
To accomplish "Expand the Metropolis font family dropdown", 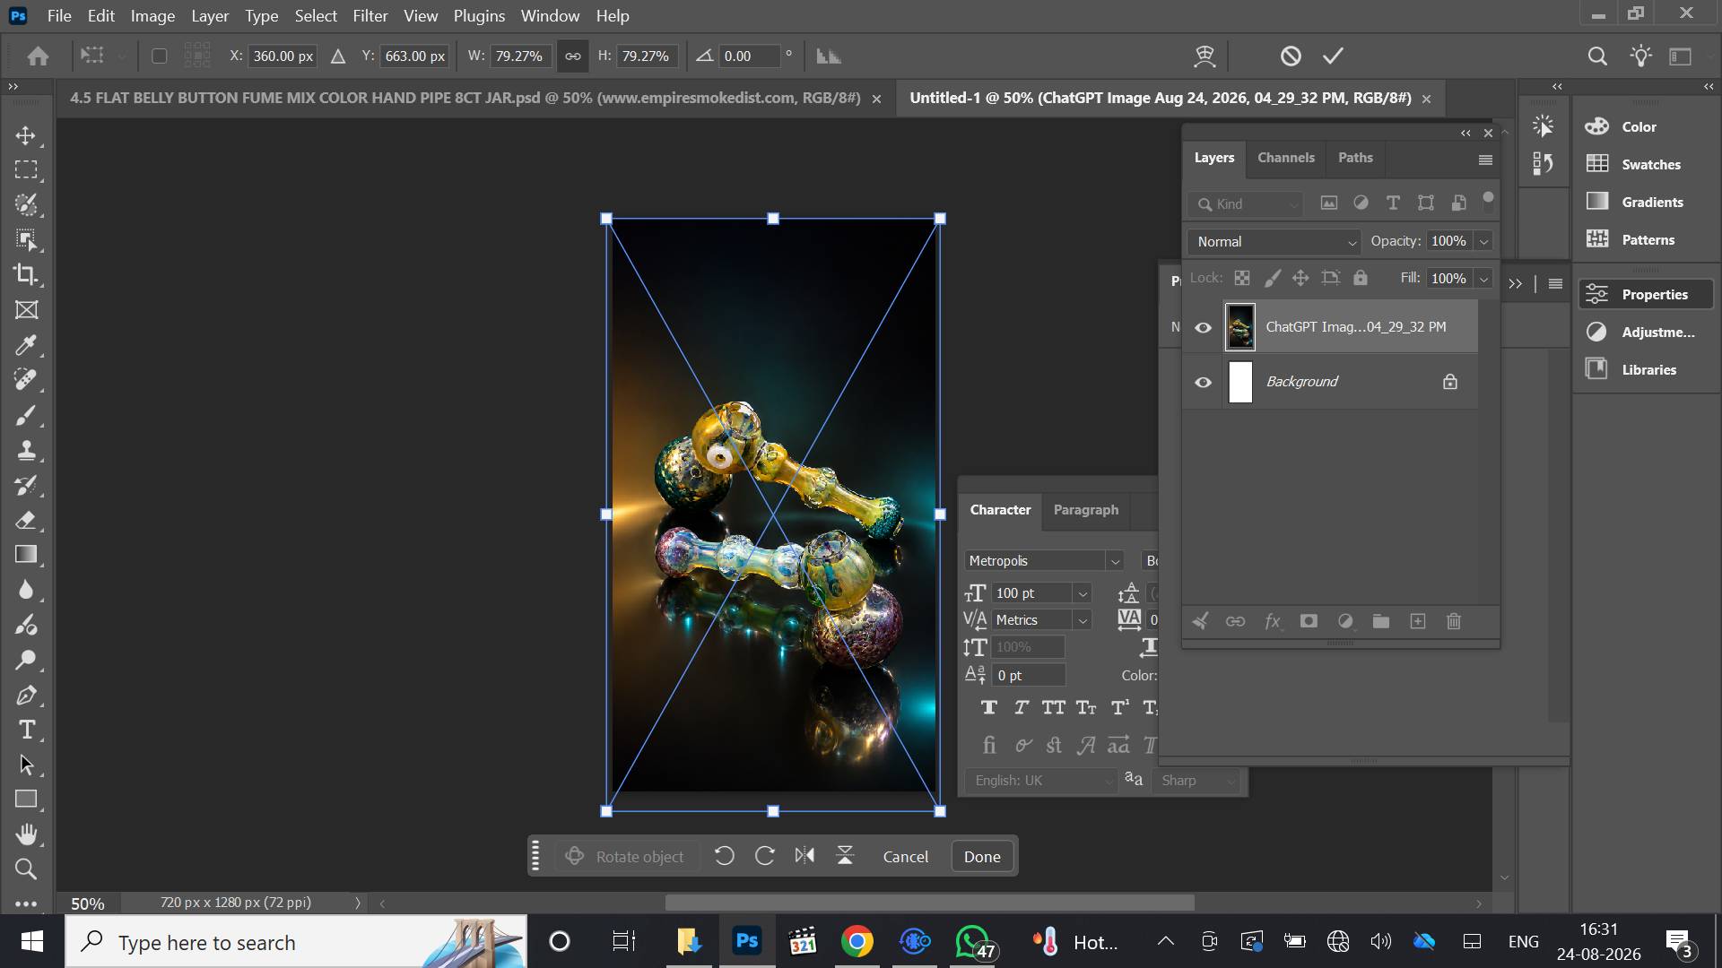I will point(1115,561).
